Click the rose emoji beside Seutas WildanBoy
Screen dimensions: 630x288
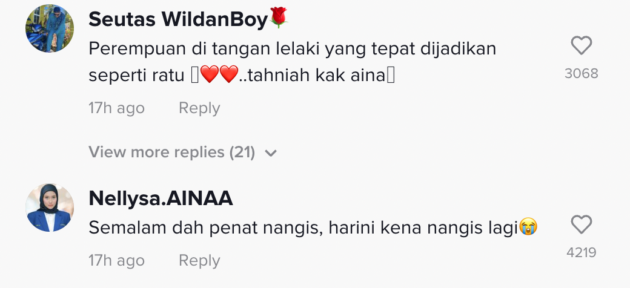click(x=279, y=18)
